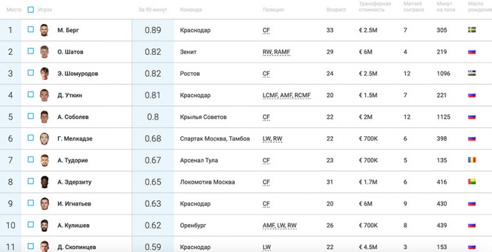The width and height of the screenshot is (492, 252).
Task: Click the Команда column header
Action: [x=191, y=10]
